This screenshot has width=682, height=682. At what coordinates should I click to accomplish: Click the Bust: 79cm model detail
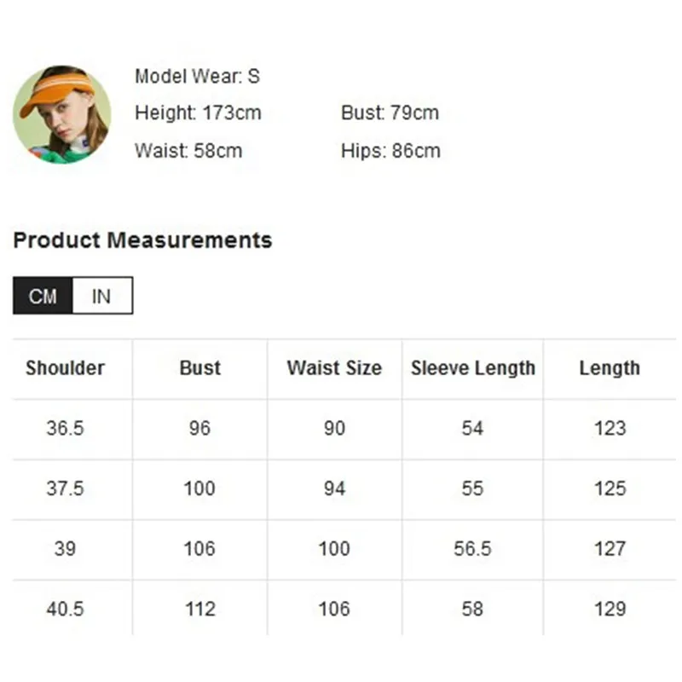(390, 113)
